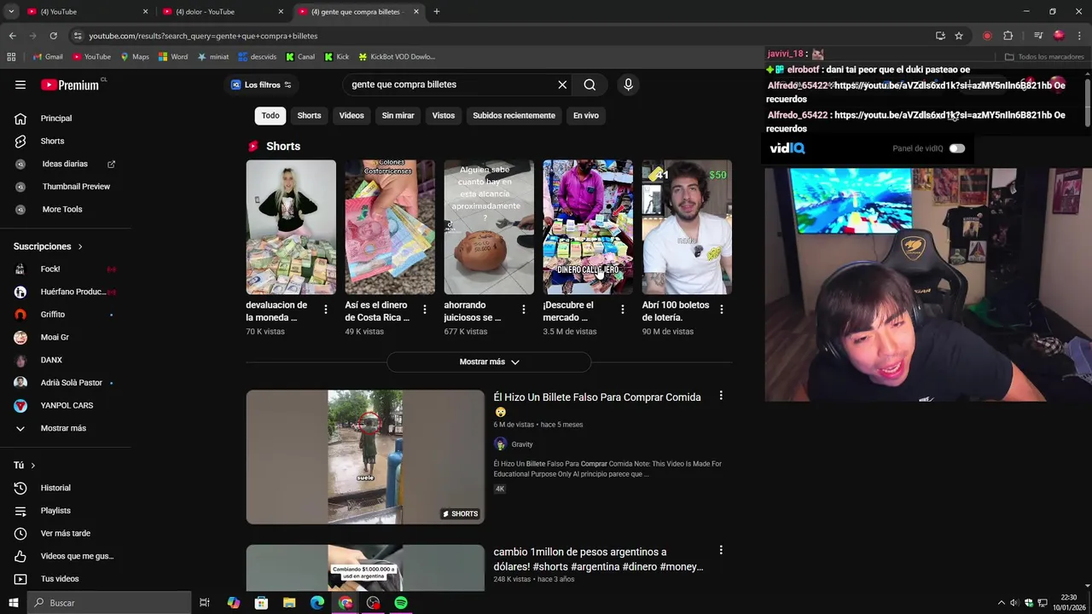Open File Explorer from the taskbar
Screen dimensions: 1092x614
click(289, 603)
